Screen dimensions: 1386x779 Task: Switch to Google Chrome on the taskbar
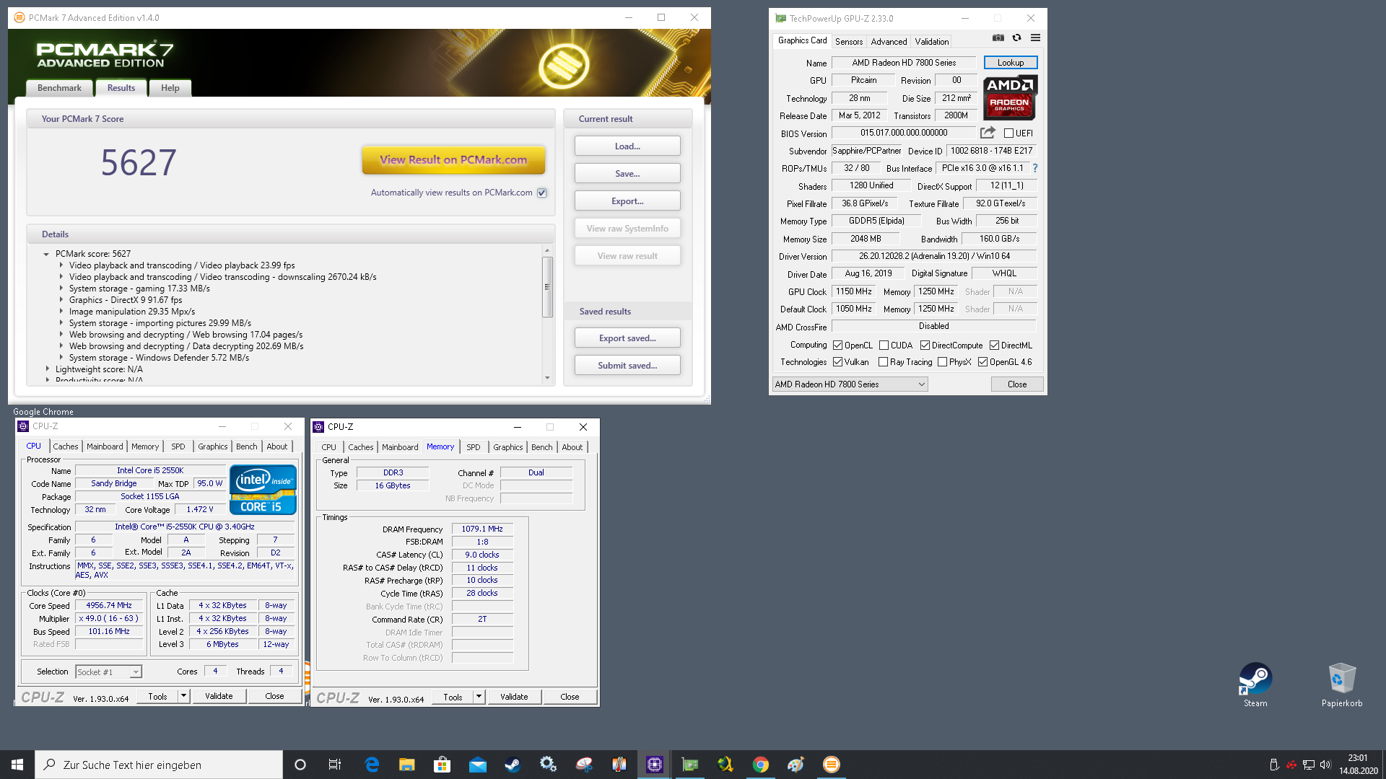click(x=761, y=765)
